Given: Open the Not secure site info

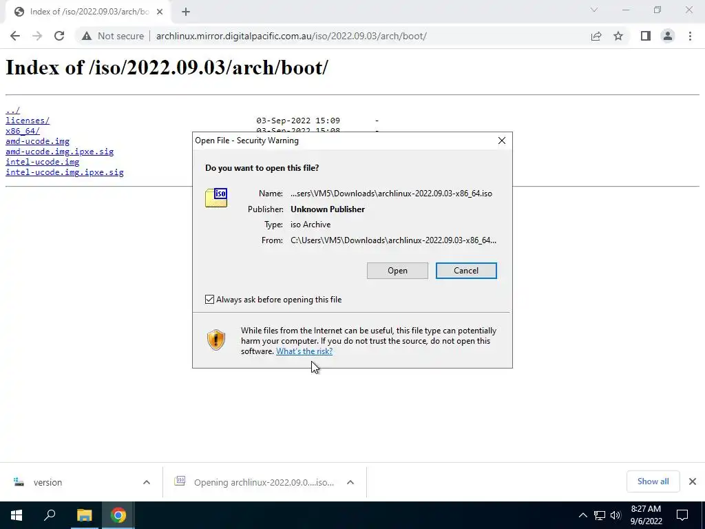Looking at the screenshot, I should pyautogui.click(x=113, y=36).
